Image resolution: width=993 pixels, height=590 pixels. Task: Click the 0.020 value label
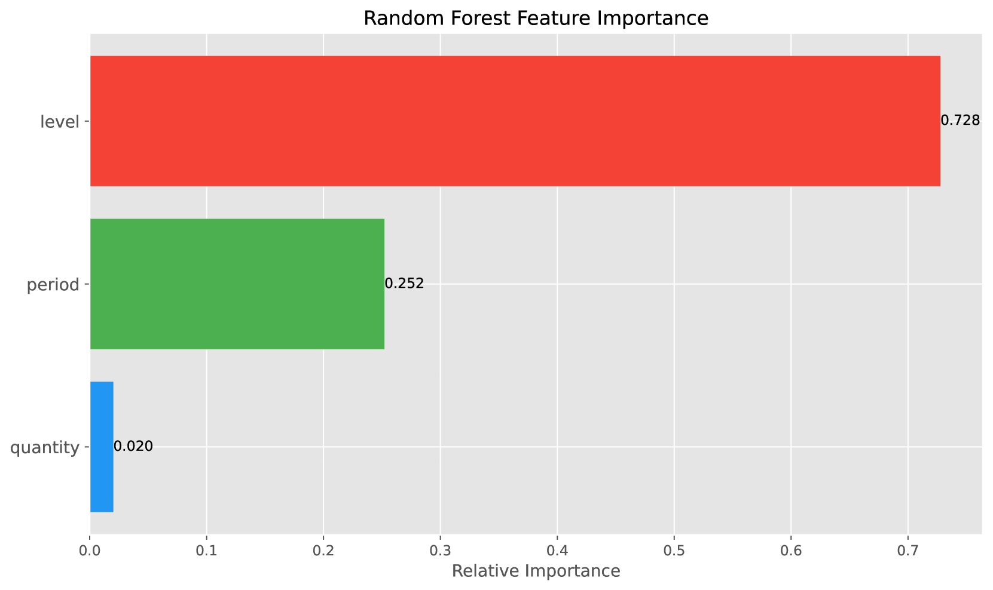pos(133,446)
